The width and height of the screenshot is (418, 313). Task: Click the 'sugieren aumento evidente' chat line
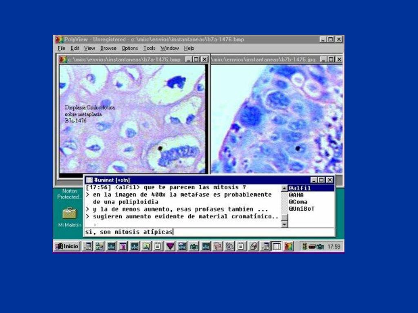(x=183, y=216)
